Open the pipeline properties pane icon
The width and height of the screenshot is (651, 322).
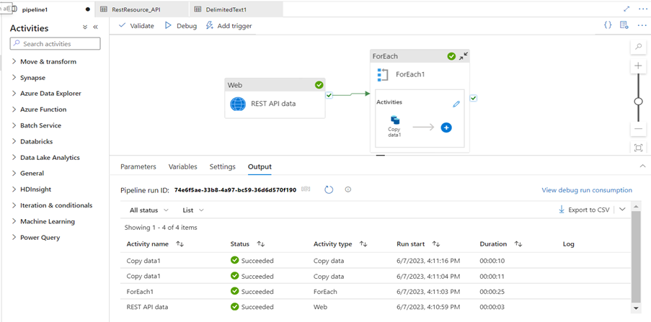pyautogui.click(x=624, y=25)
